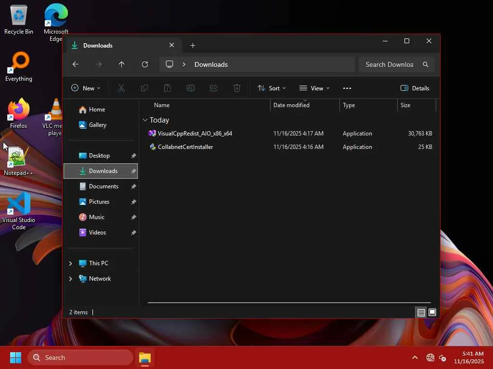Select the Notepad++ desktop shortcut
493x369 pixels.
19,160
